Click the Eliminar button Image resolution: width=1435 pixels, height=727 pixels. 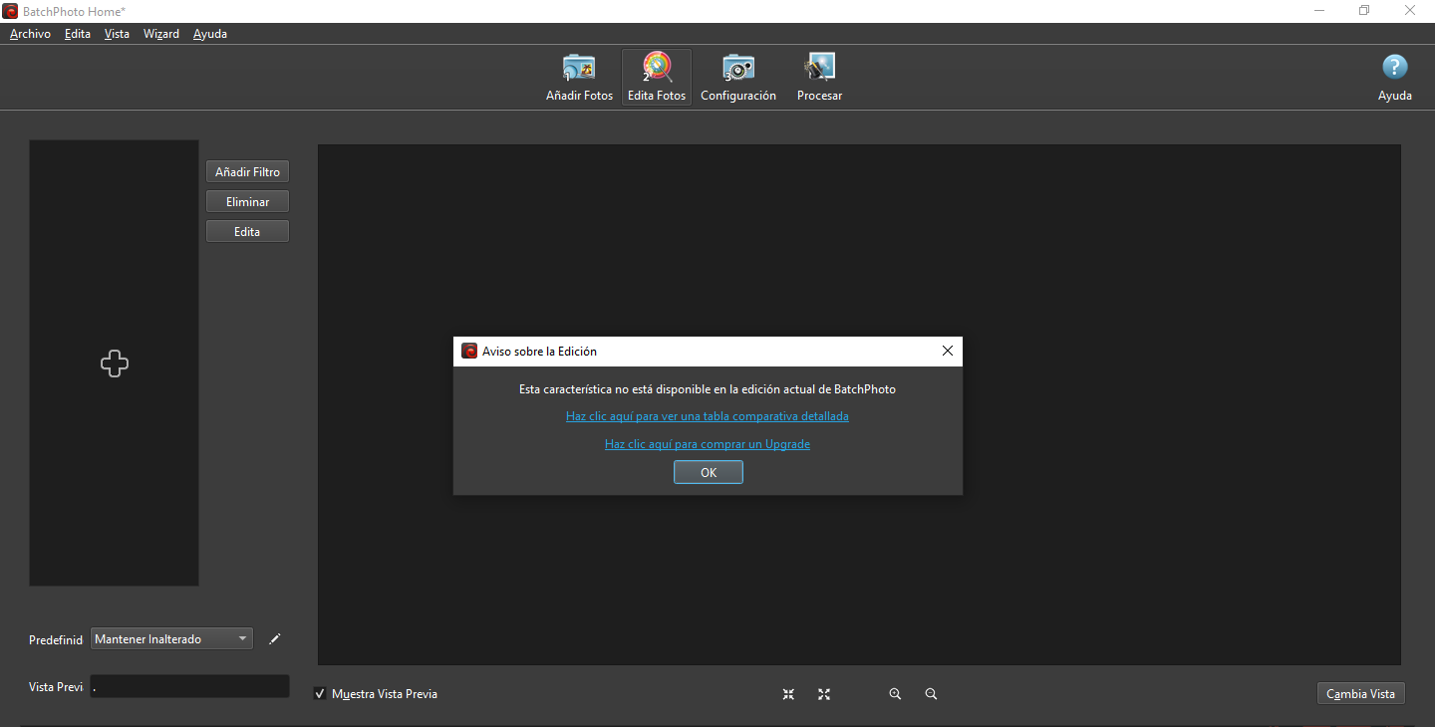click(x=247, y=202)
